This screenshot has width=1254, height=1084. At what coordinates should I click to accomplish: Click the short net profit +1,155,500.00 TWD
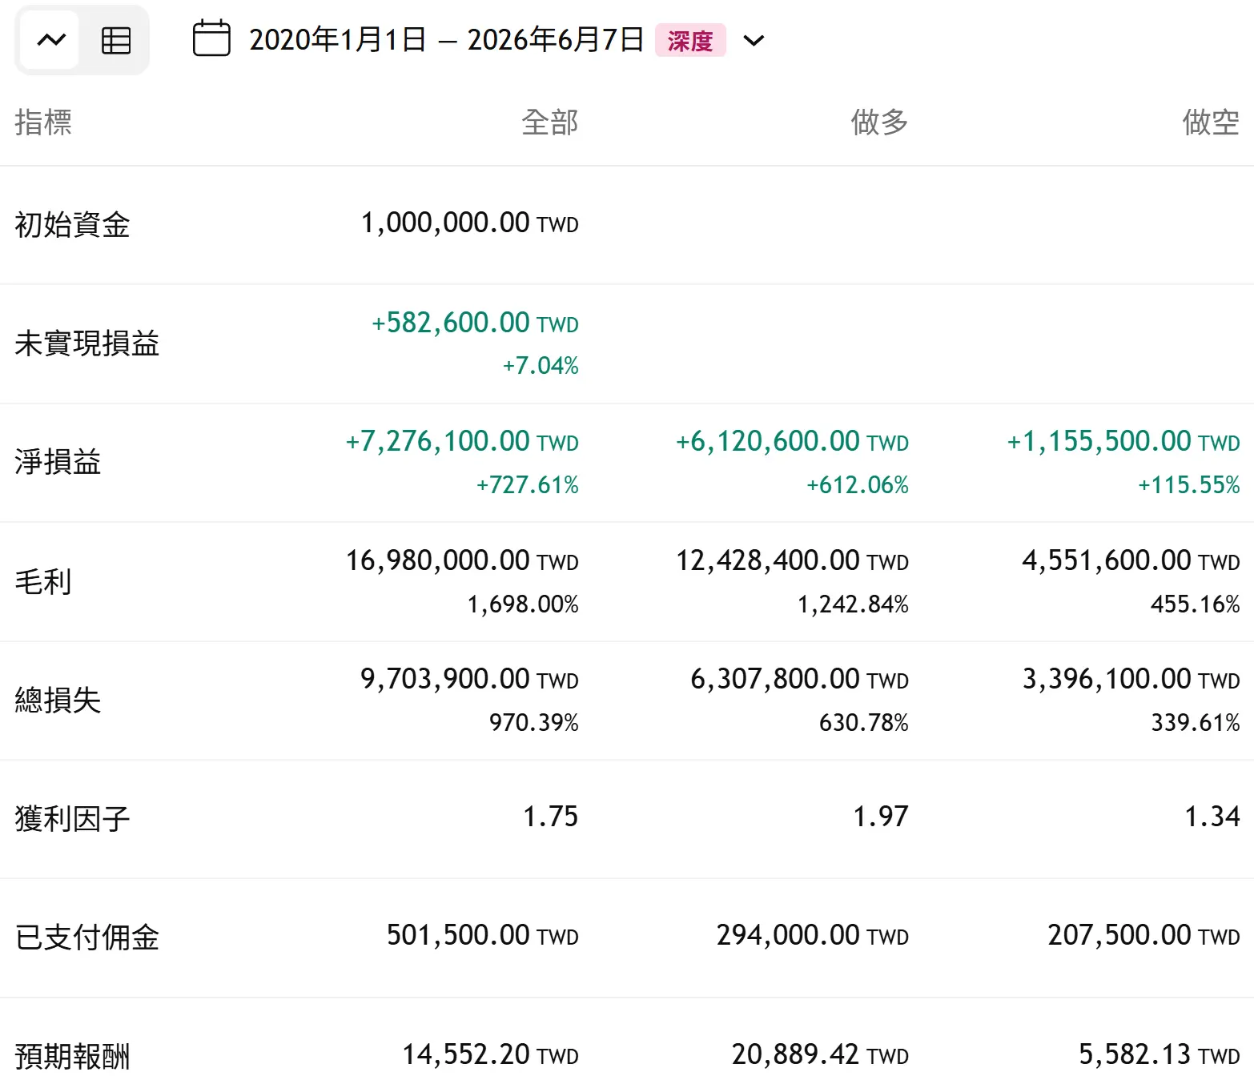(1123, 441)
